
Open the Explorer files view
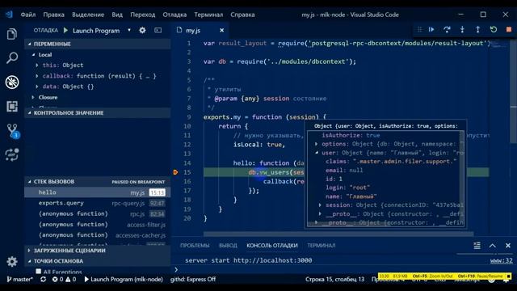(12, 34)
